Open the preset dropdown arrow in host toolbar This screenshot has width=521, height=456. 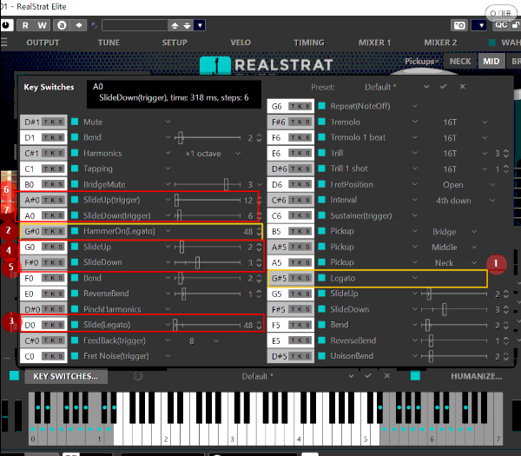pyautogui.click(x=200, y=25)
